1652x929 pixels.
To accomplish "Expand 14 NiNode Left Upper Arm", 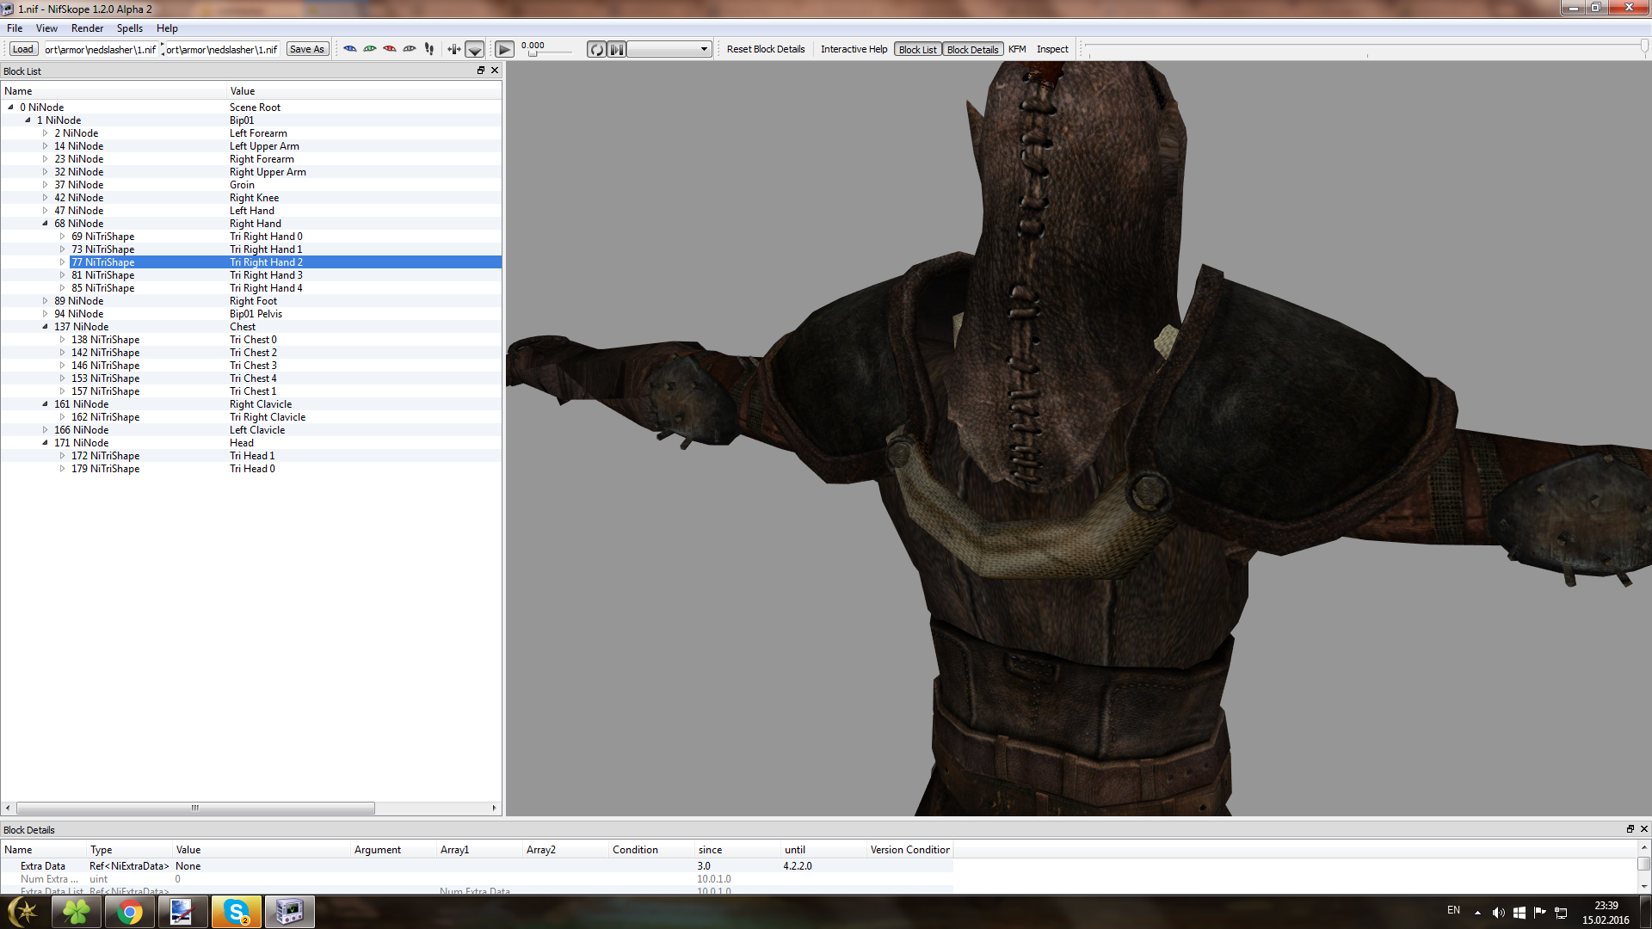I will pyautogui.click(x=45, y=146).
